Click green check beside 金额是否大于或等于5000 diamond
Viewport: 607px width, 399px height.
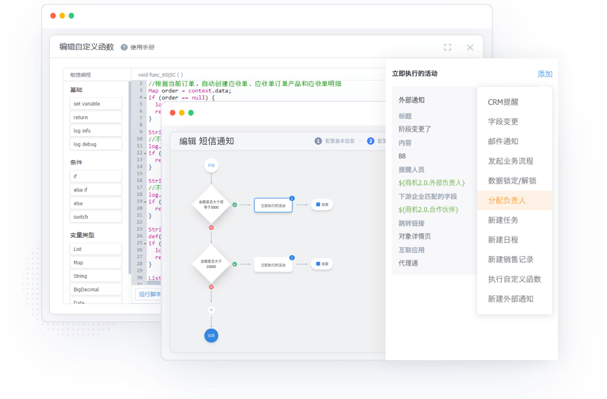pos(235,205)
